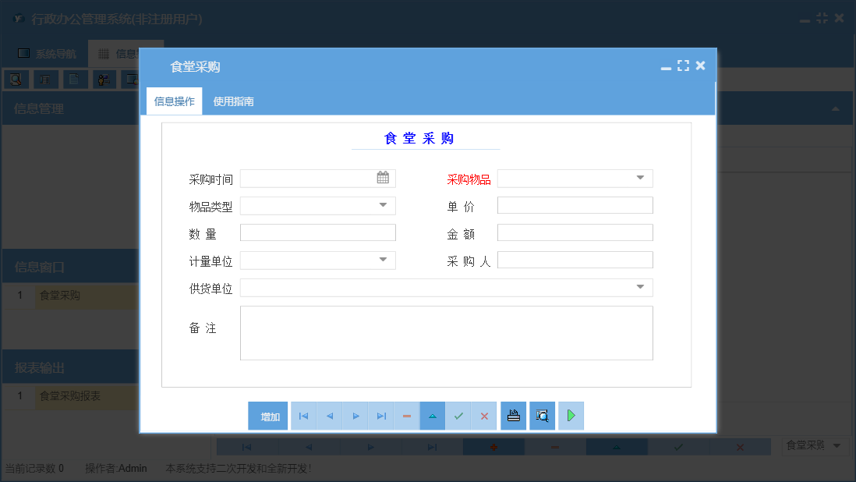Click the green checkmark save icon in dialog

pyautogui.click(x=458, y=416)
